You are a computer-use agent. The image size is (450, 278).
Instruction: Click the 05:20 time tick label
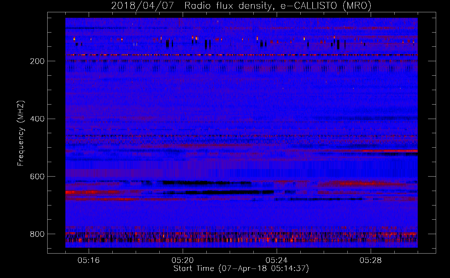[183, 260]
